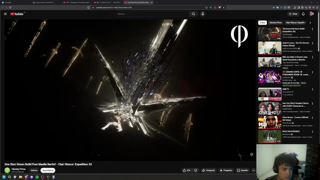
Task: Open Spotify from the taskbar
Action: [37, 177]
